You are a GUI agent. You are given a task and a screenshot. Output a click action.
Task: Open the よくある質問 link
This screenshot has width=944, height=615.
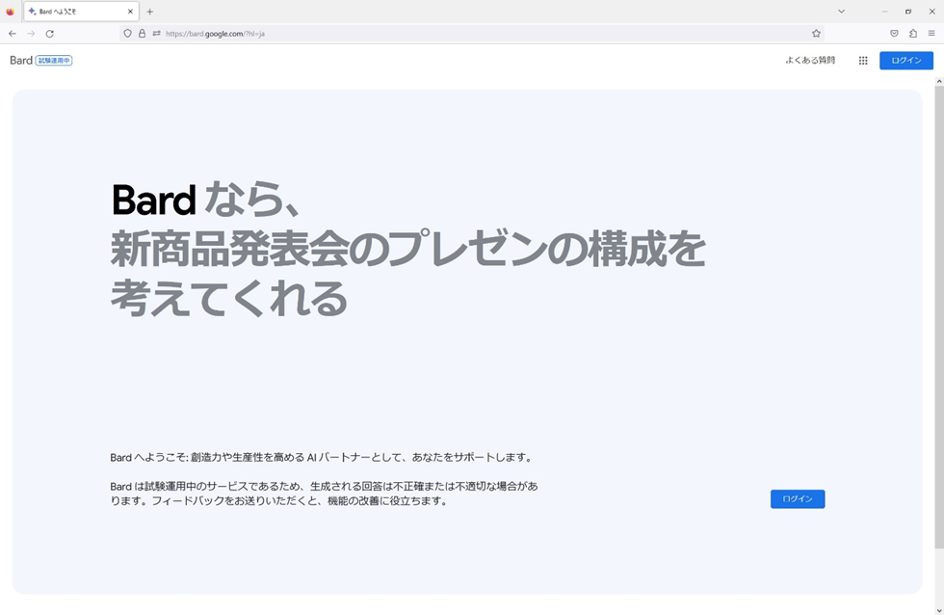pos(810,60)
